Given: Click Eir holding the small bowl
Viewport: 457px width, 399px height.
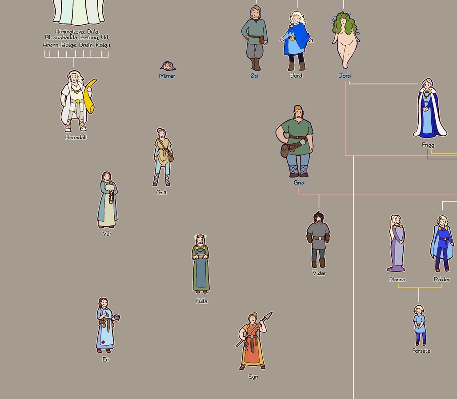Looking at the screenshot, I should coord(106,325).
